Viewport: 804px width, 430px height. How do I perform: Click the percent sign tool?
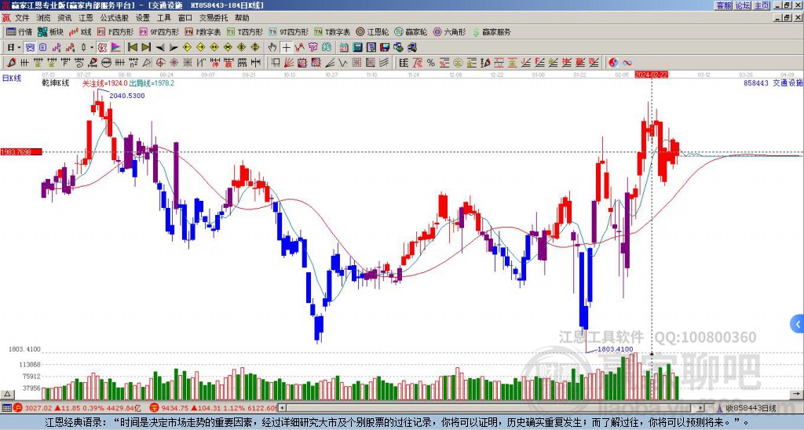point(431,63)
